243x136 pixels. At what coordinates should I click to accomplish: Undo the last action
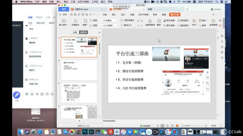[x=91, y=15]
